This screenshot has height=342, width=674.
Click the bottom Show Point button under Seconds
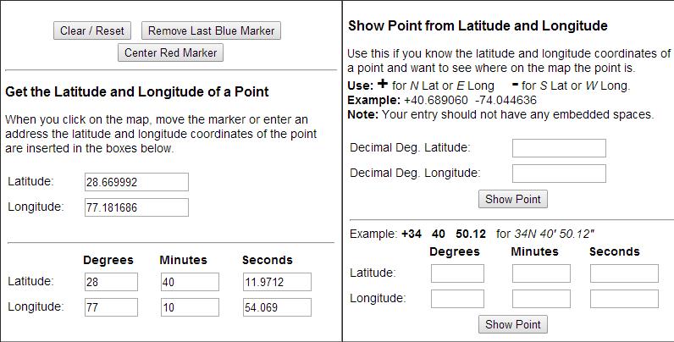(x=513, y=324)
